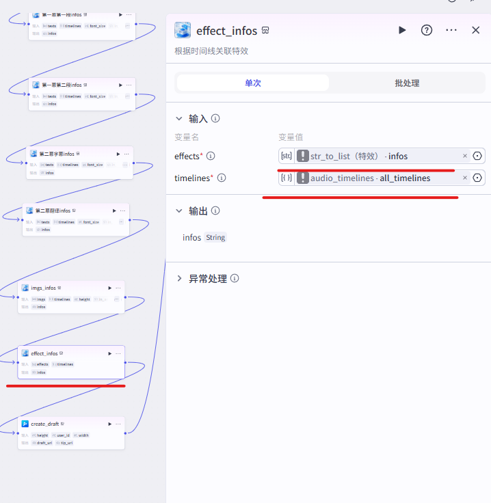Expand the 异常处理 section
This screenshot has width=491, height=503.
pyautogui.click(x=179, y=278)
